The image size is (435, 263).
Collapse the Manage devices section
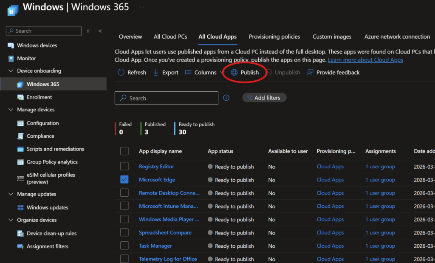[11, 110]
